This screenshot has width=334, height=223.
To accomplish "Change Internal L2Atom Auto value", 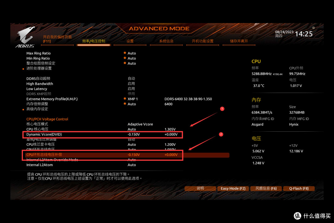I will (x=132, y=165).
